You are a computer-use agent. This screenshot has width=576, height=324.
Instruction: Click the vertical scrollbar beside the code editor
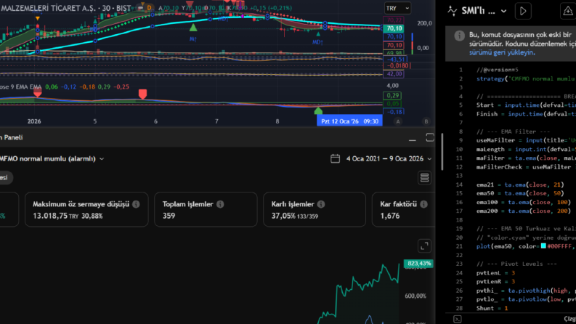point(442,152)
